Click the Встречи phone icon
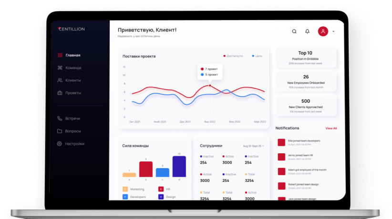The image size is (392, 219). pos(60,118)
